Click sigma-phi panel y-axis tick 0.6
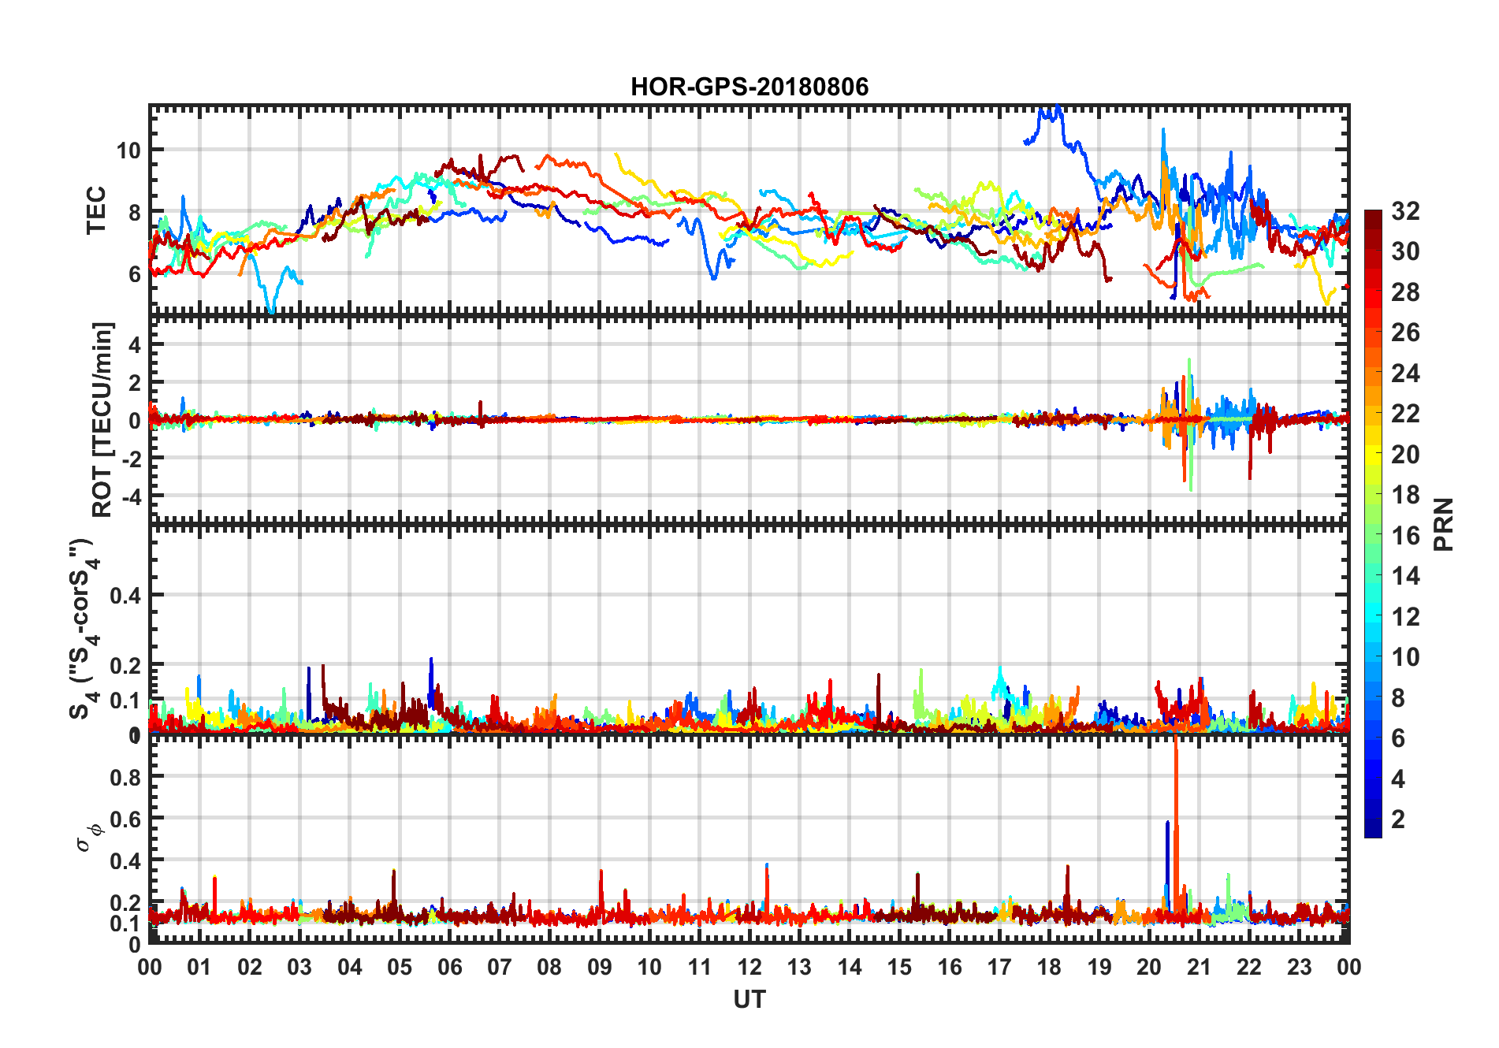This screenshot has height=1048, width=1499. 125,819
